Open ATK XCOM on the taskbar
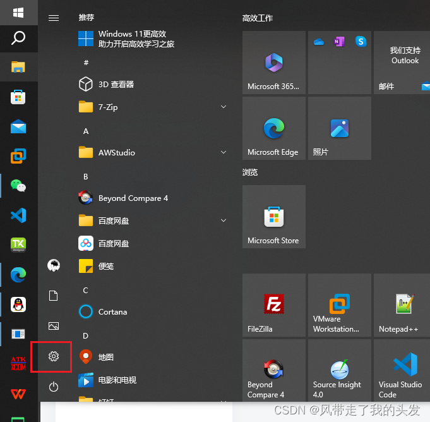The image size is (430, 422). 18,363
